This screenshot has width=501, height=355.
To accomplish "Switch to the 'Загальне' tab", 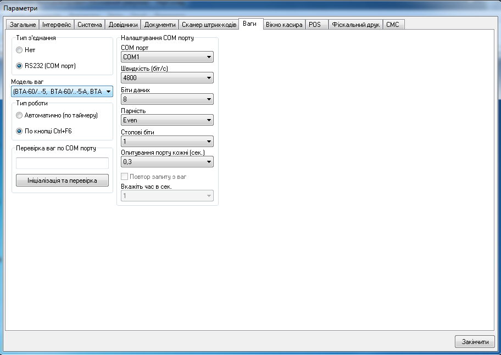I will 23,25.
